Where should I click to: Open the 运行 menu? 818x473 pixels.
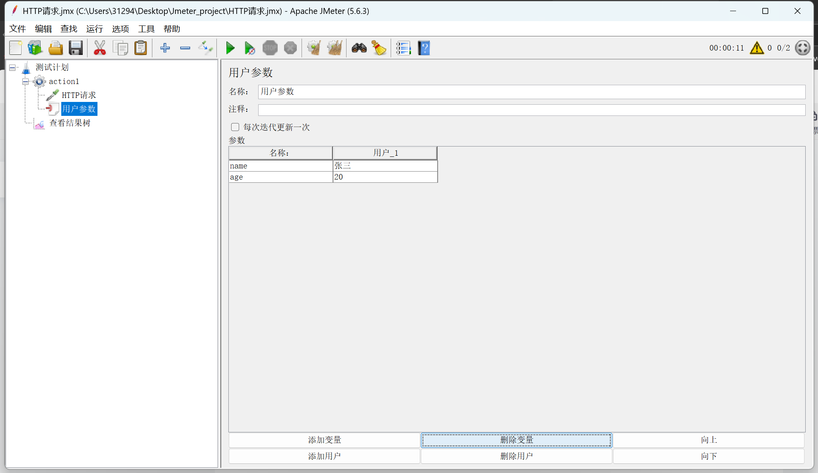[94, 29]
